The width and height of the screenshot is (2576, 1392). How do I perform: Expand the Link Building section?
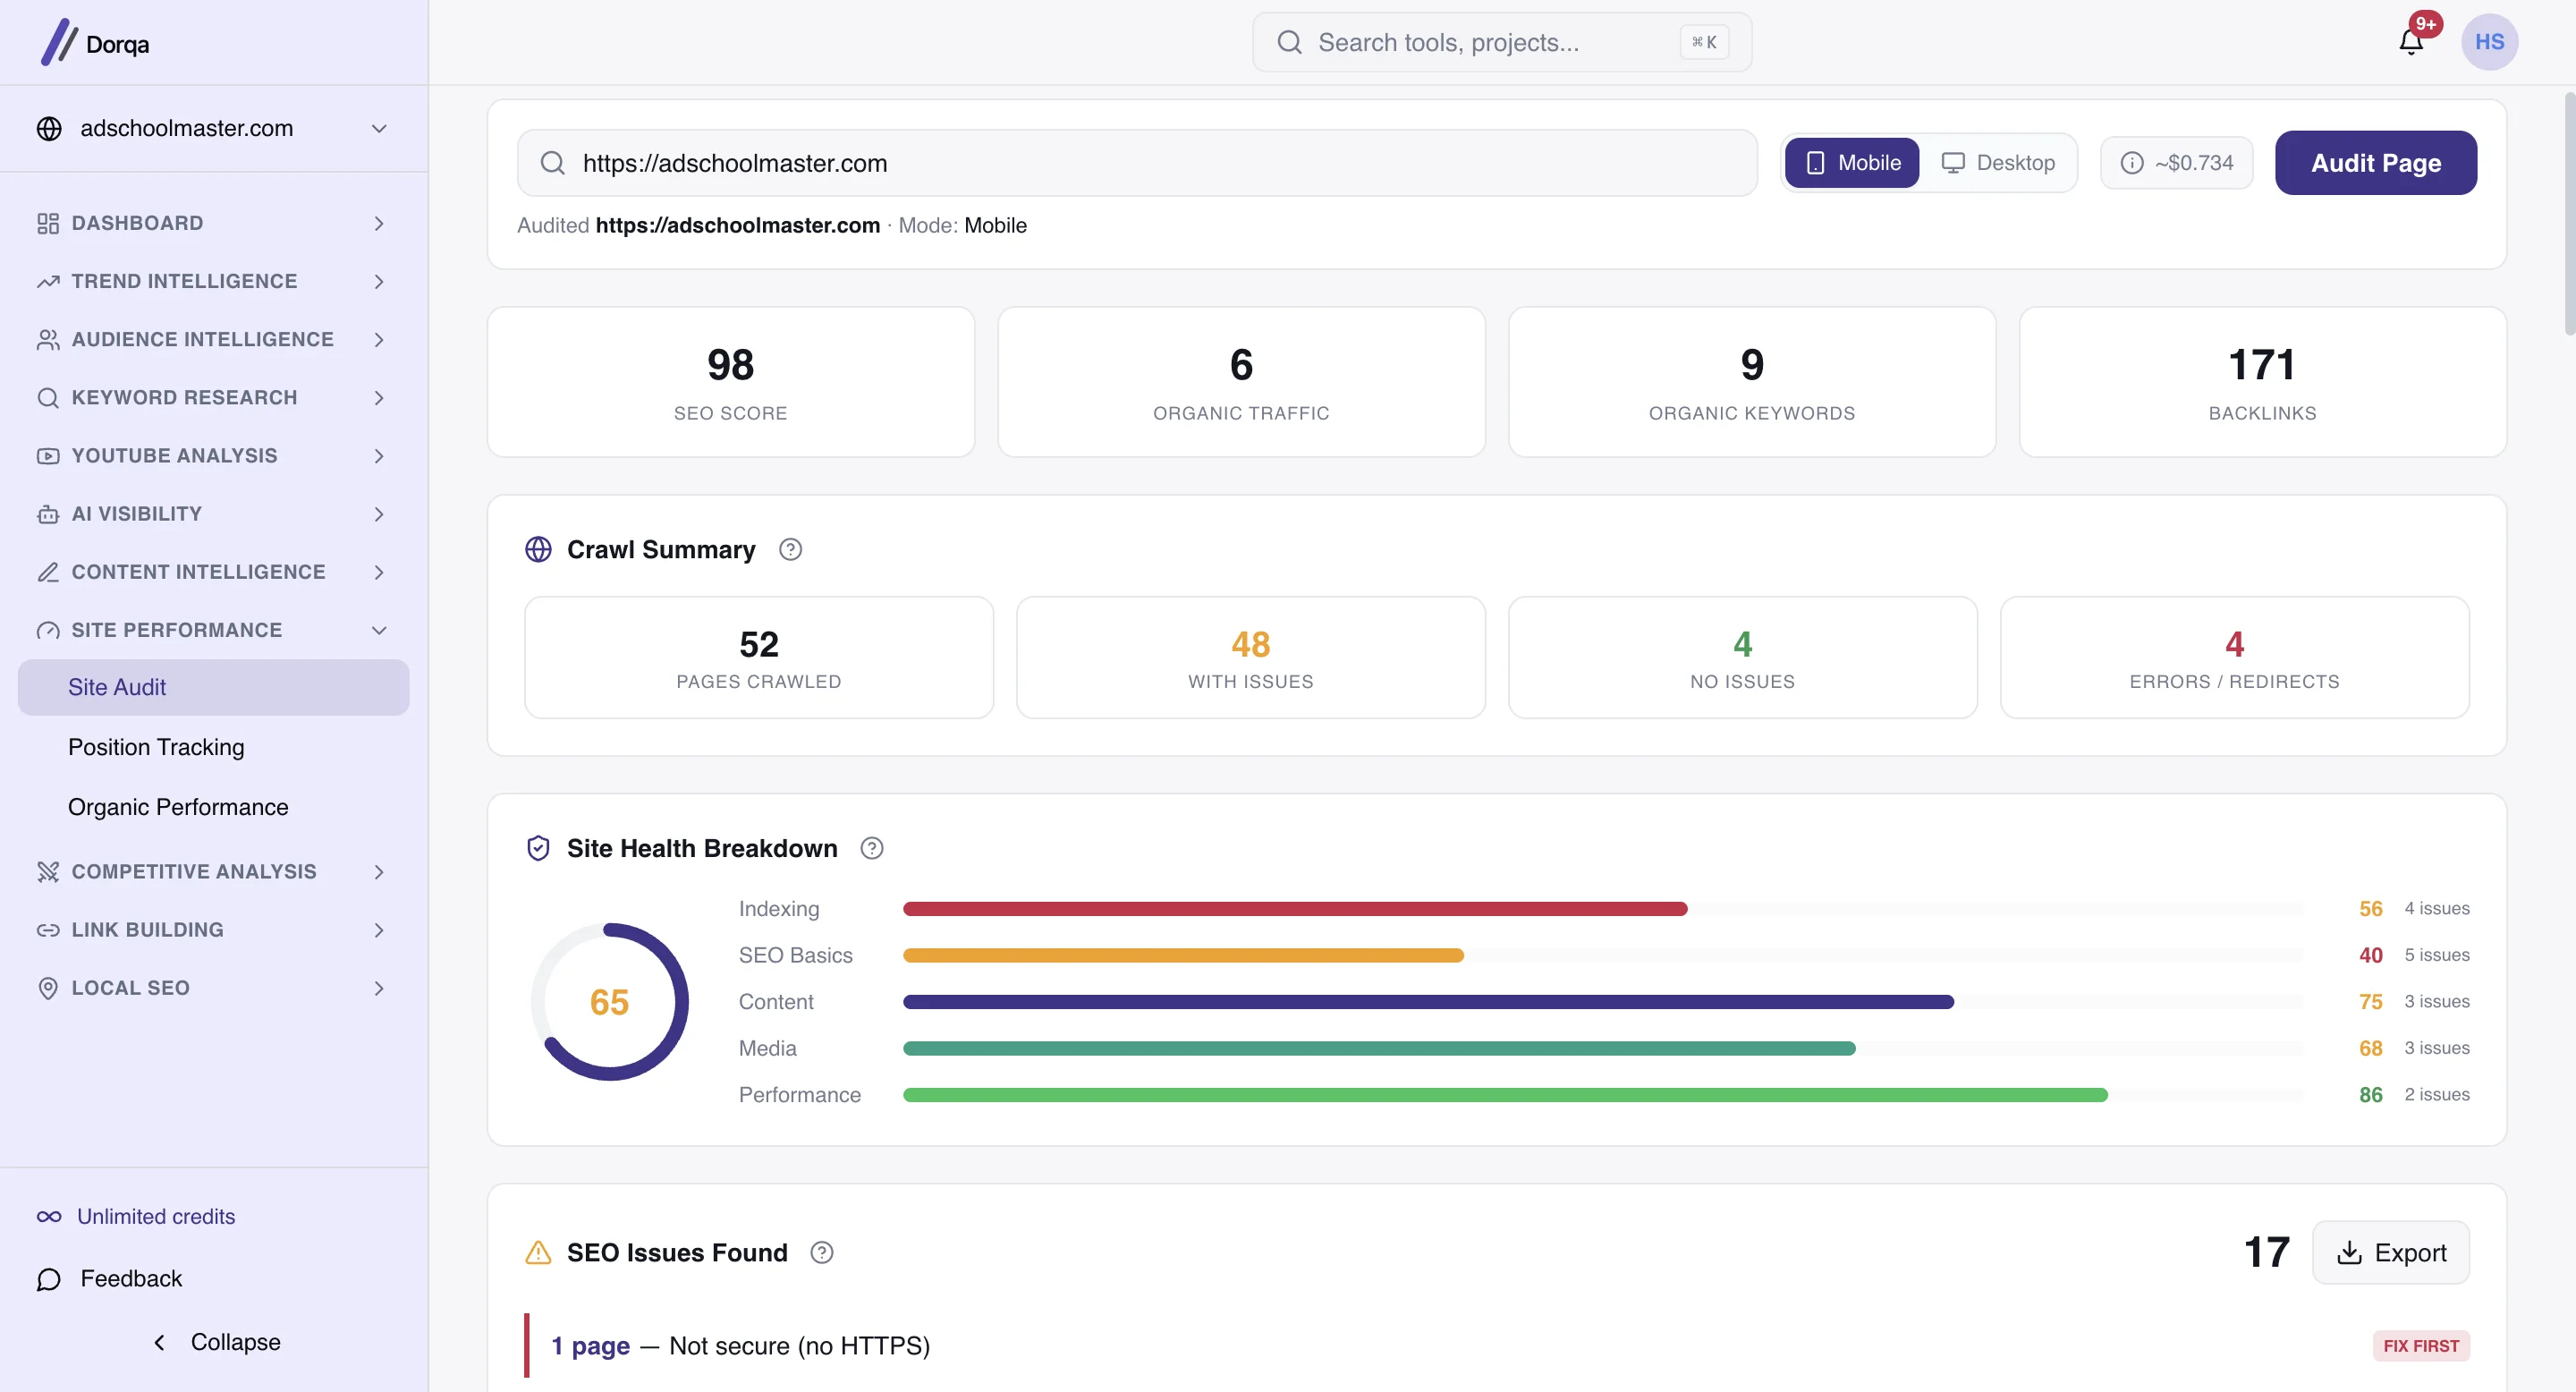coord(214,930)
